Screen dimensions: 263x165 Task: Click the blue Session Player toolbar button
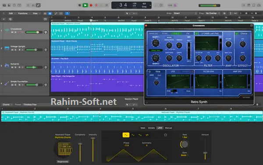pyautogui.click(x=67, y=14)
